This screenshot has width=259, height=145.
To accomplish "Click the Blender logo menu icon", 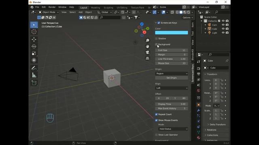I will pyautogui.click(x=32, y=7).
